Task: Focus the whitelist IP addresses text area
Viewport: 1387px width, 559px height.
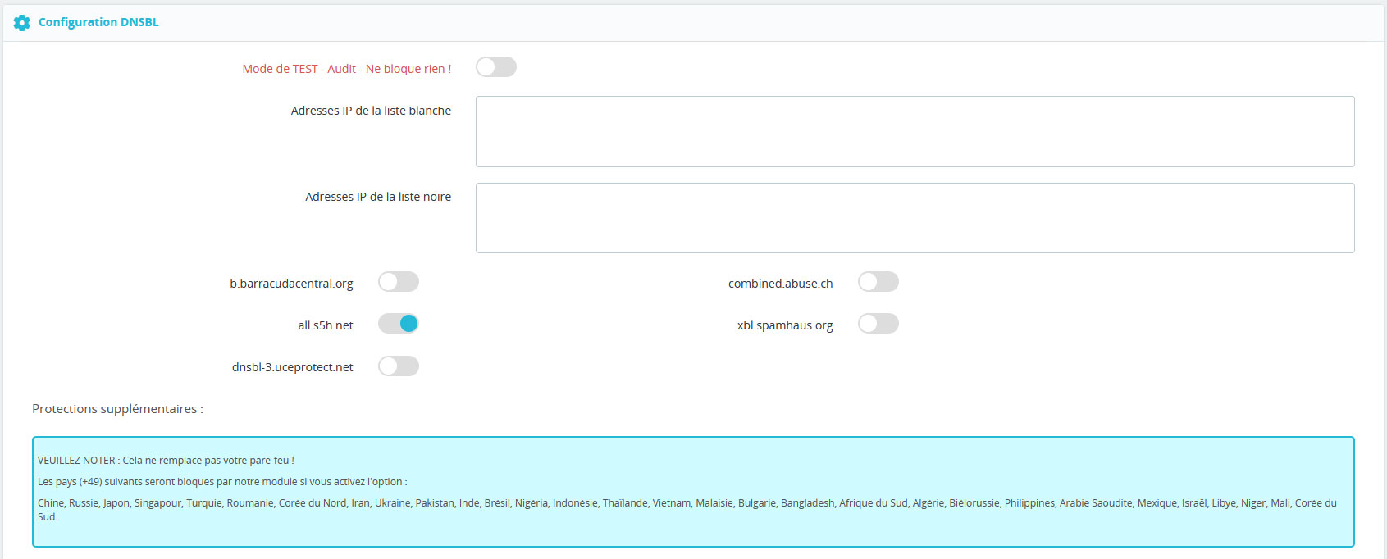Action: tap(914, 132)
